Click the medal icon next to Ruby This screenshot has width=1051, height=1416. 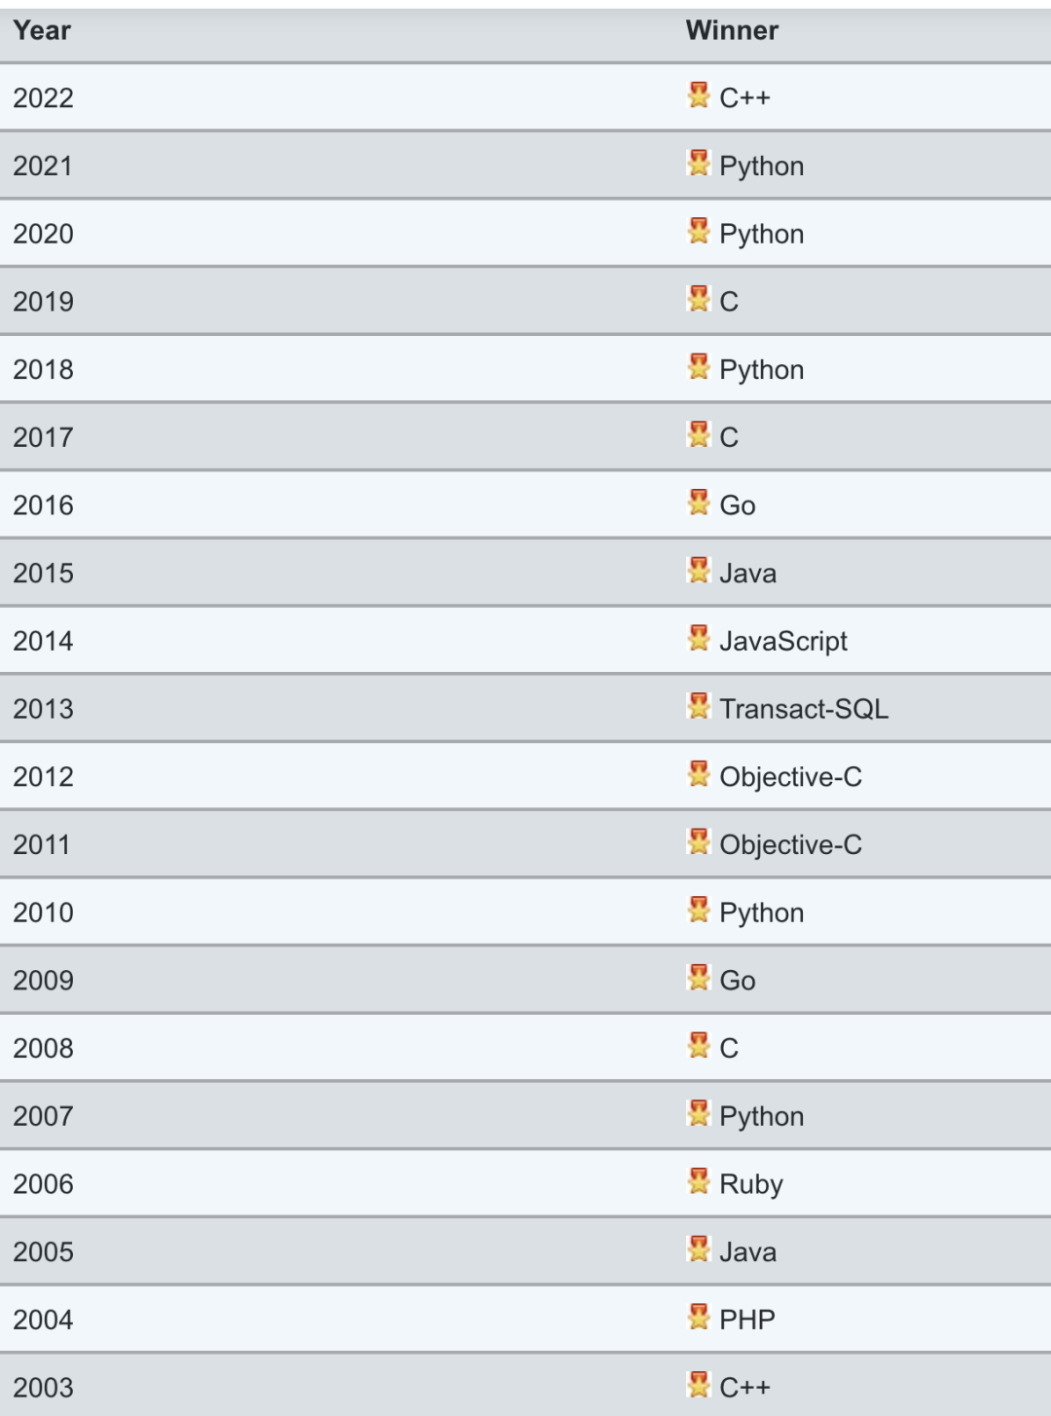[x=699, y=1181]
